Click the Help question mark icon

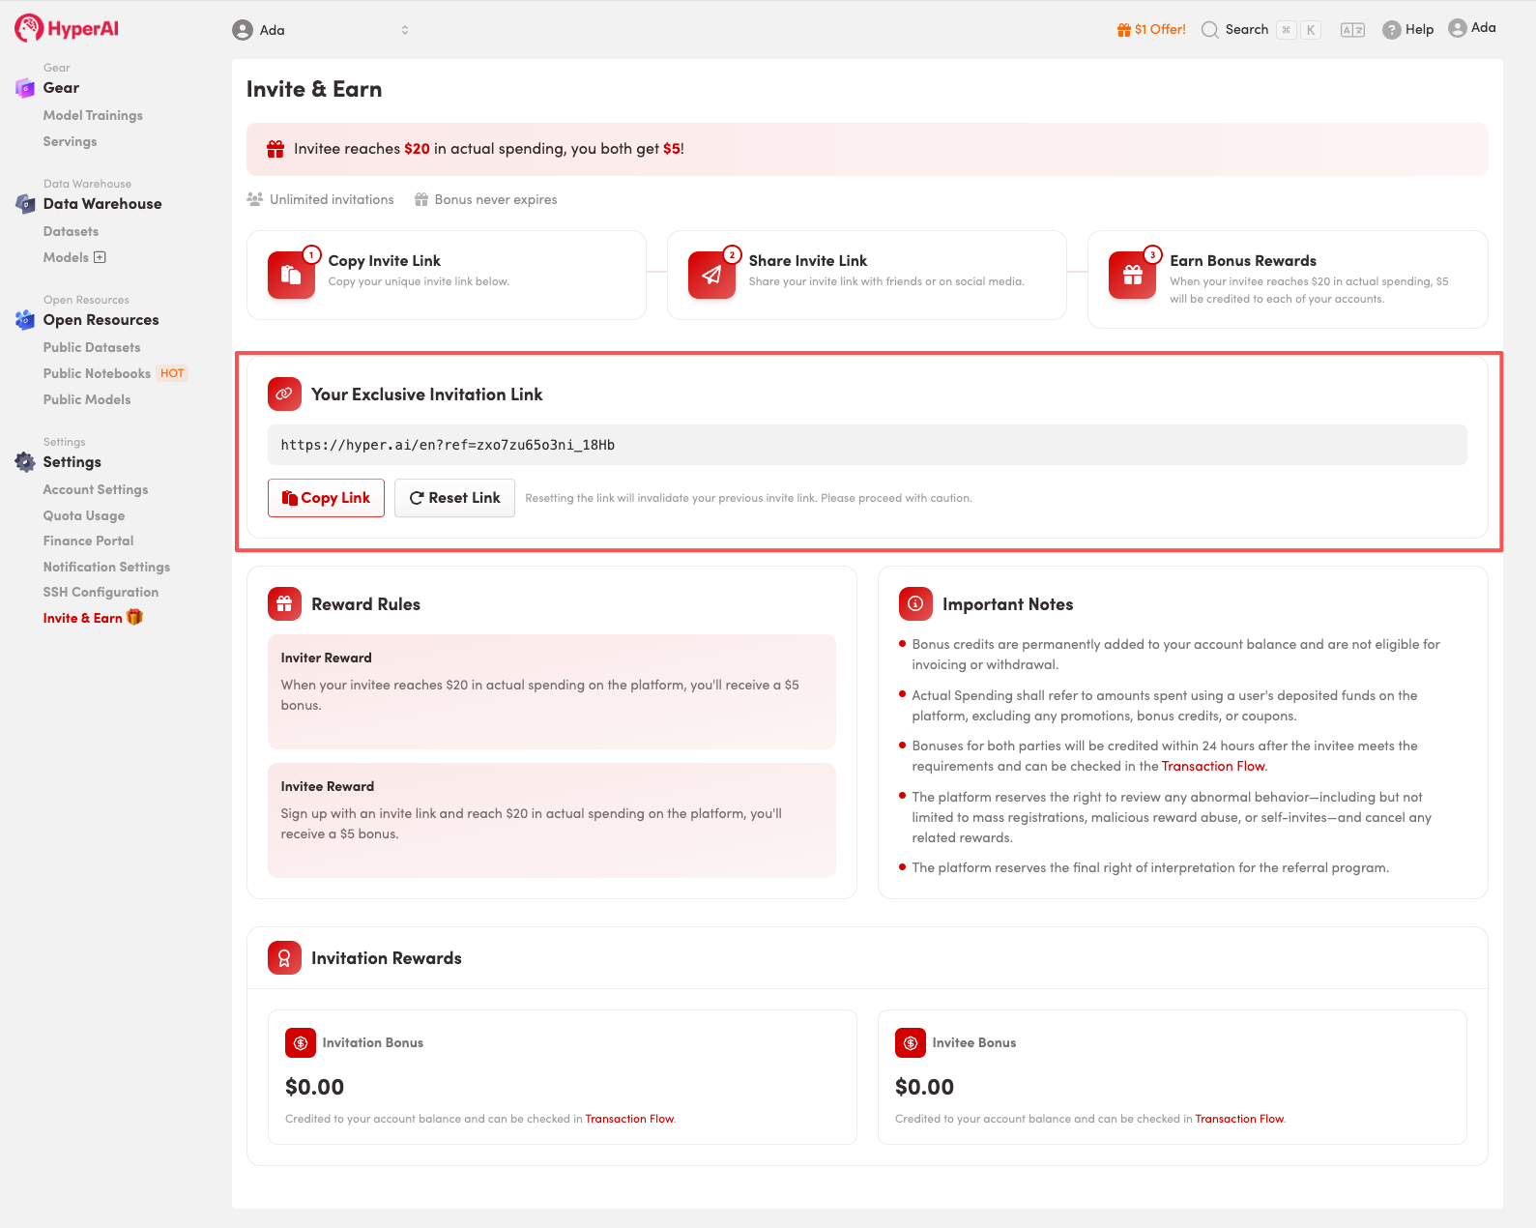pos(1391,30)
